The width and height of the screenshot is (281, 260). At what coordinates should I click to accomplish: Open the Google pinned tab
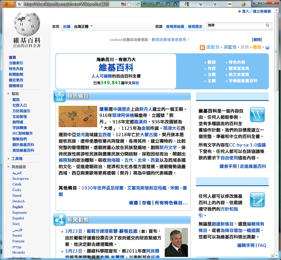(187, 4)
